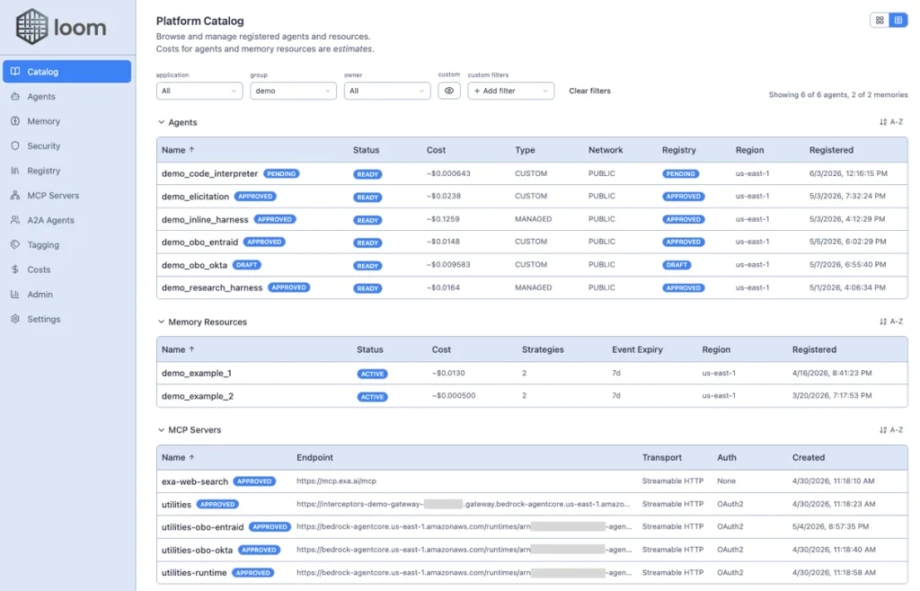Go to the Tagging tag icon
This screenshot has height=591, width=920.
[x=15, y=244]
